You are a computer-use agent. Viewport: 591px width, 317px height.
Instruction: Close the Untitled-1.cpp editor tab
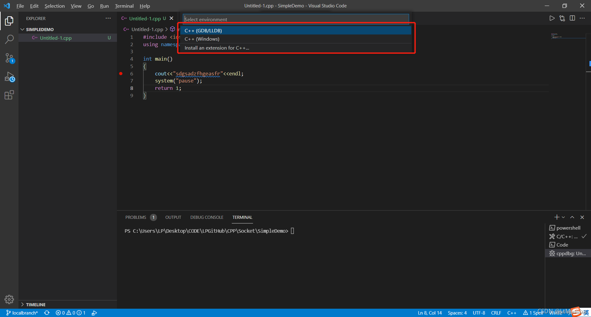point(171,18)
